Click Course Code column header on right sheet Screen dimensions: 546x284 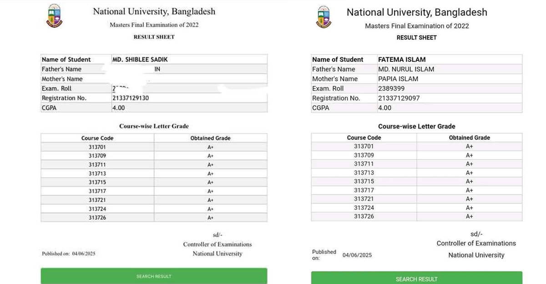coord(364,138)
